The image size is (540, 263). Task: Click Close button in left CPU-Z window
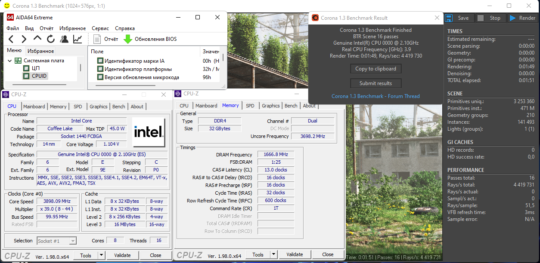tap(155, 255)
